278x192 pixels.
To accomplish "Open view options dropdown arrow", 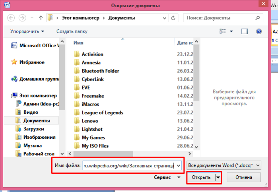I will coord(231,31).
